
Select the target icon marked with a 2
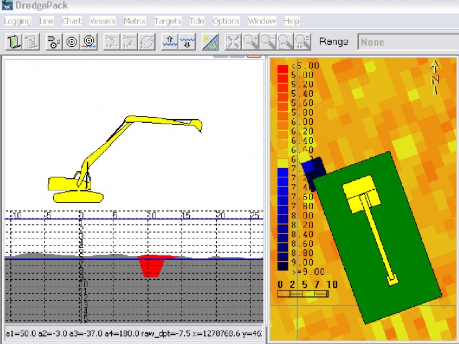(x=54, y=42)
